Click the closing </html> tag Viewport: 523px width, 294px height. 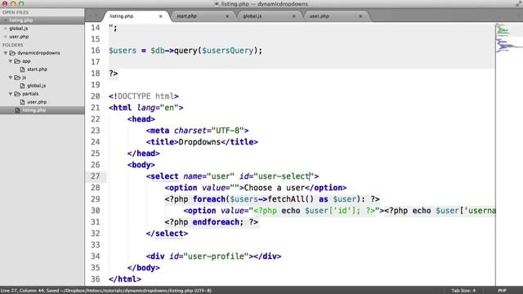125,279
